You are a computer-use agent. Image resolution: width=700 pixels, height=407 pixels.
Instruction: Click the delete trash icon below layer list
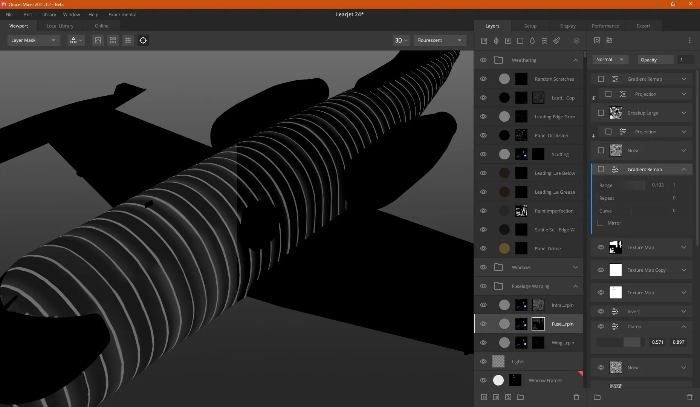(x=576, y=397)
